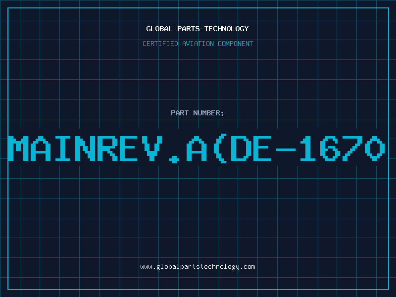This screenshot has width=396, height=297.
Task: Click the MAINREV.A(DE-1670 part number
Action: point(197,149)
